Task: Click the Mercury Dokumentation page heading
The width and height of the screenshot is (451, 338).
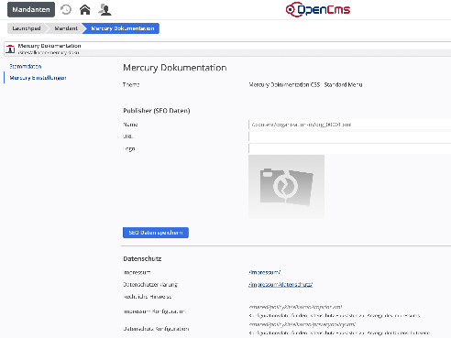Action: click(175, 68)
